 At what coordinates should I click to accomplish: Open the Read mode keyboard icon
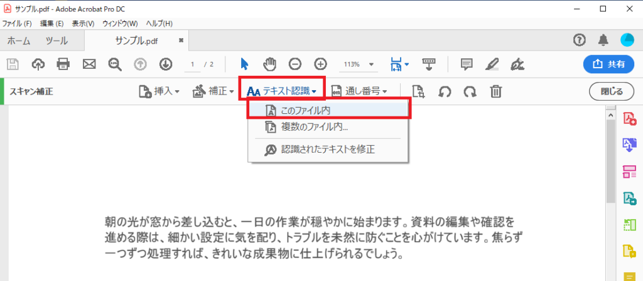(x=429, y=64)
